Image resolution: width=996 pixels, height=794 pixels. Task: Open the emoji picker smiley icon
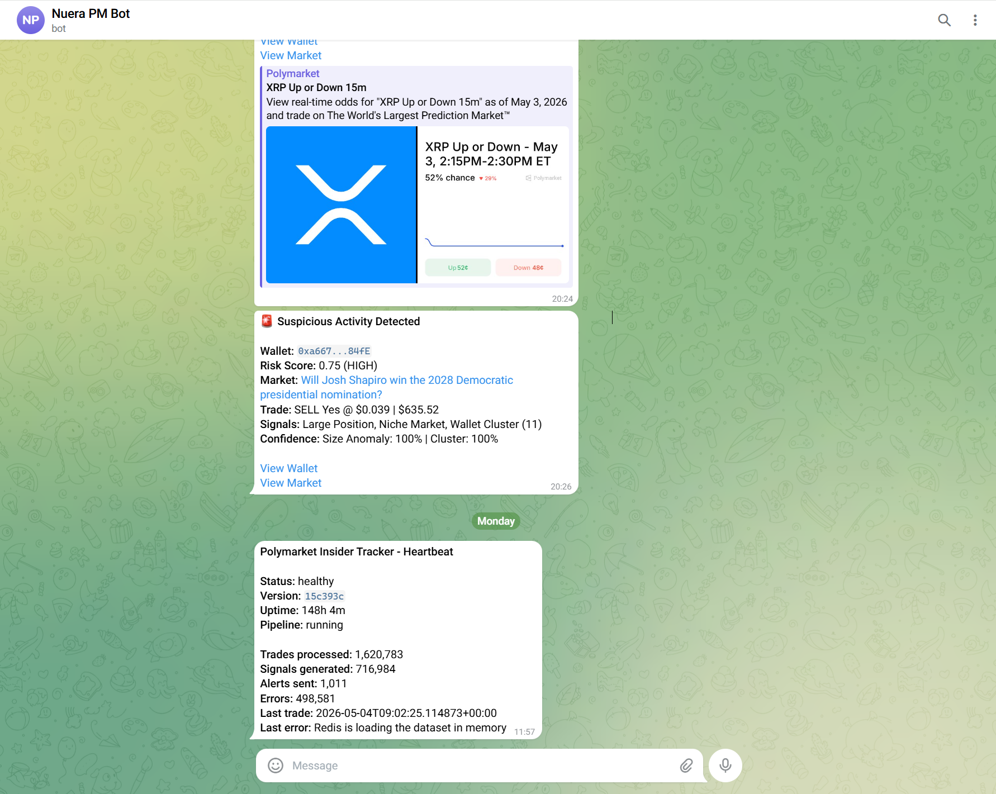point(276,766)
